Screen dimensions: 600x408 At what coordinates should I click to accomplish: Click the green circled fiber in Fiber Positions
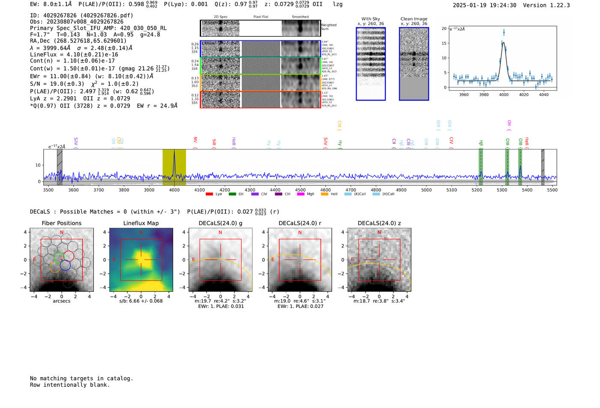tap(59, 258)
